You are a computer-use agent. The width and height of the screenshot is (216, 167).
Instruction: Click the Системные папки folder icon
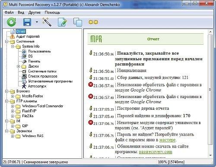24,71
